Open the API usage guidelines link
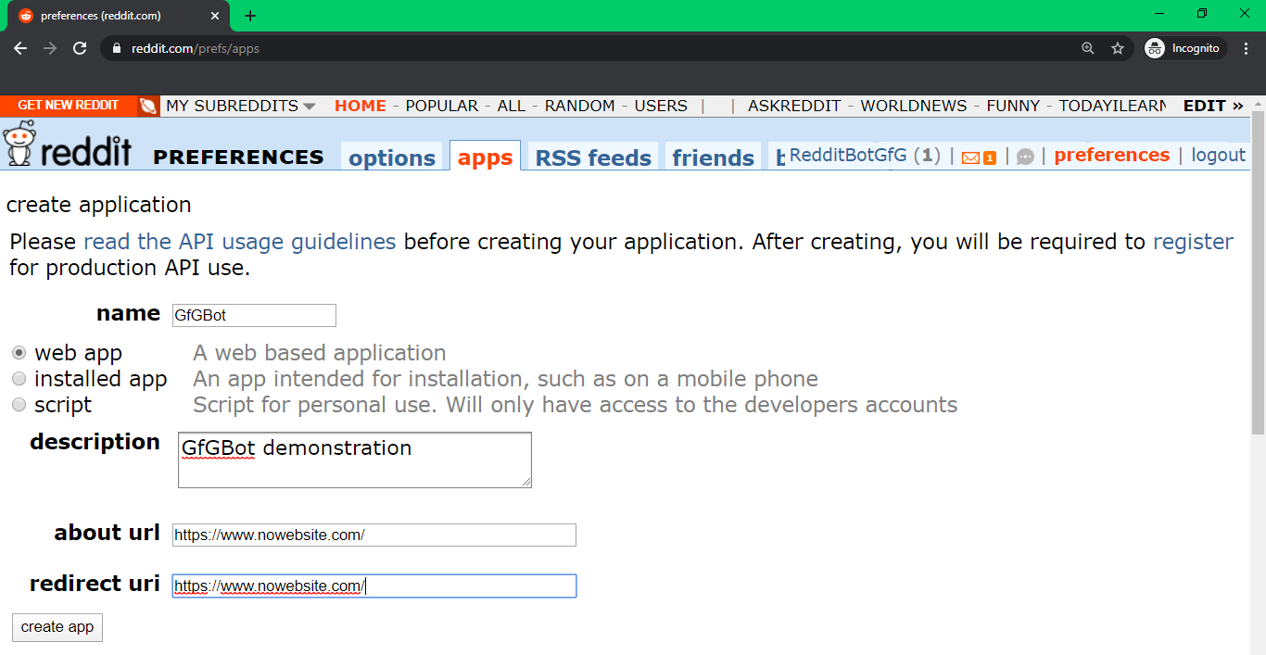 tap(239, 242)
